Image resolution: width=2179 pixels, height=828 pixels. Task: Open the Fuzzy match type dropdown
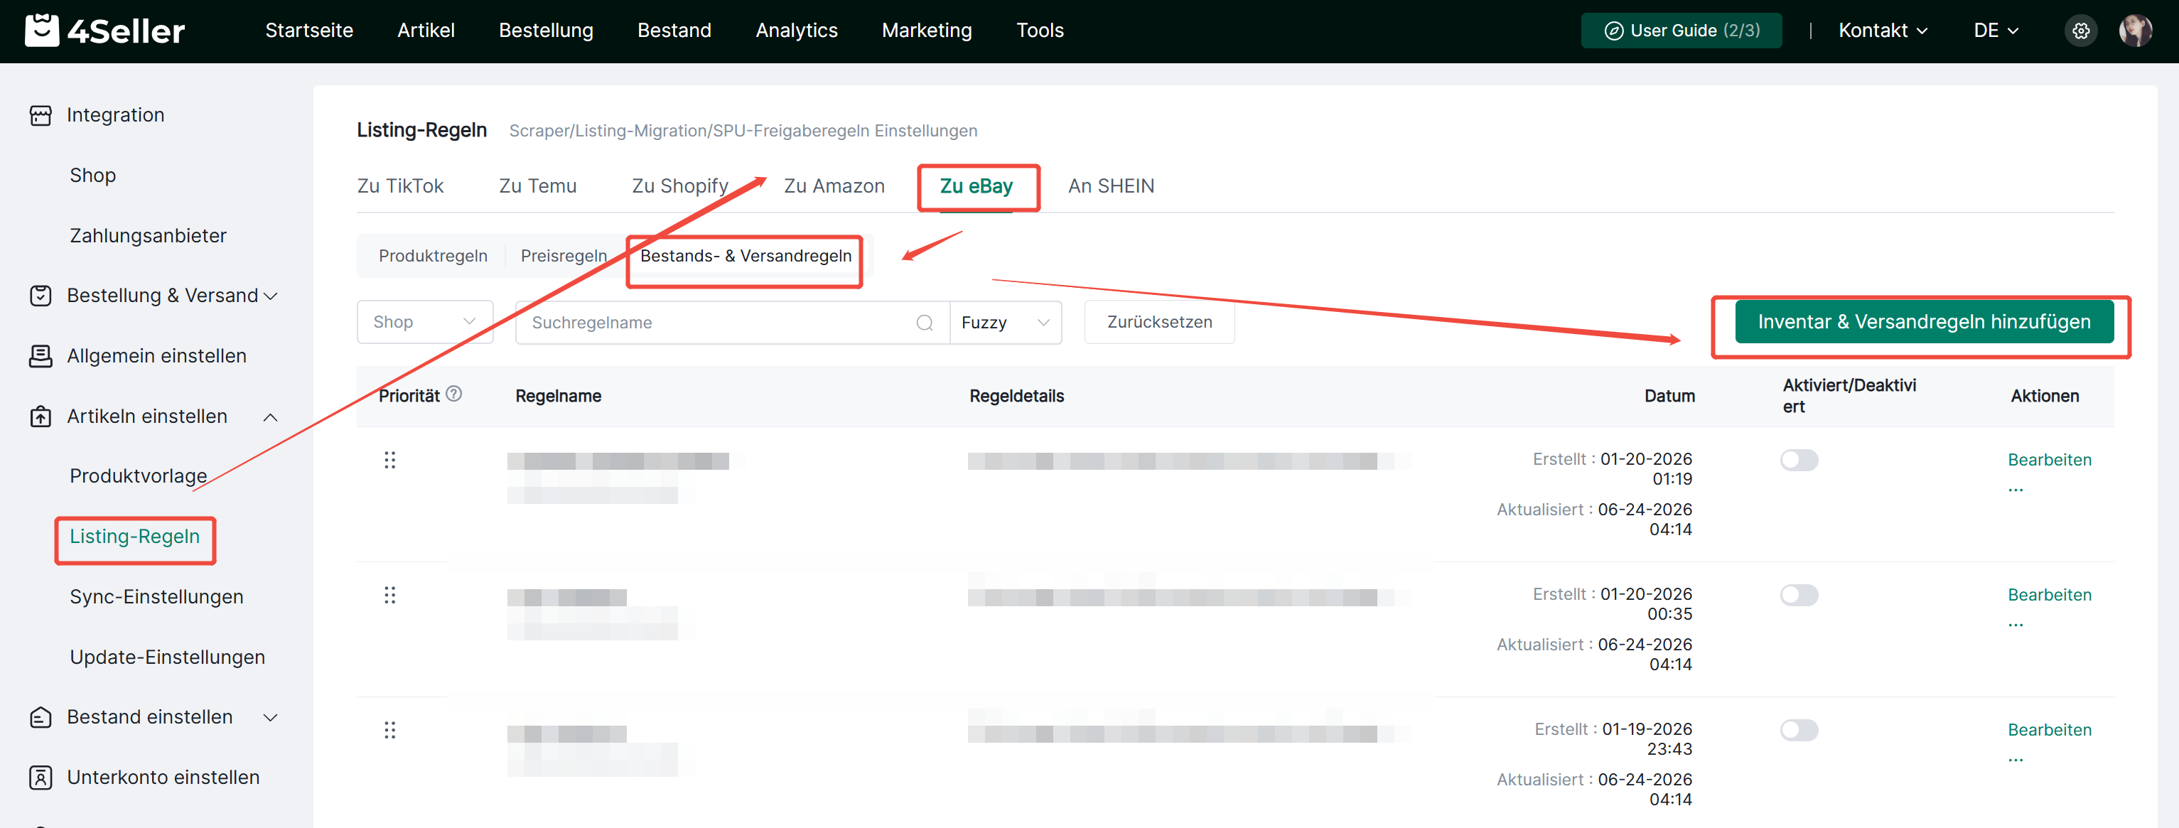[1005, 322]
